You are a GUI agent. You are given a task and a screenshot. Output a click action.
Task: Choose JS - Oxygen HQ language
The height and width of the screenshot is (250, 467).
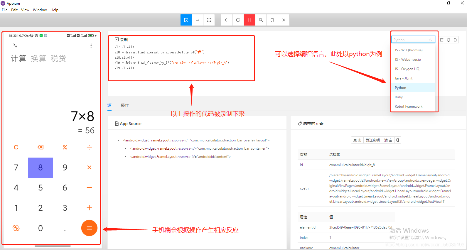pos(413,69)
